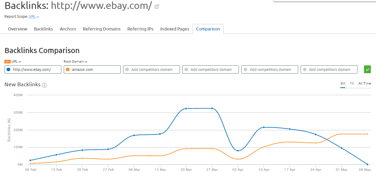Screen dimensions: 376x179
Task: Click blue data point at 03 Apr
Action: (x=238, y=151)
